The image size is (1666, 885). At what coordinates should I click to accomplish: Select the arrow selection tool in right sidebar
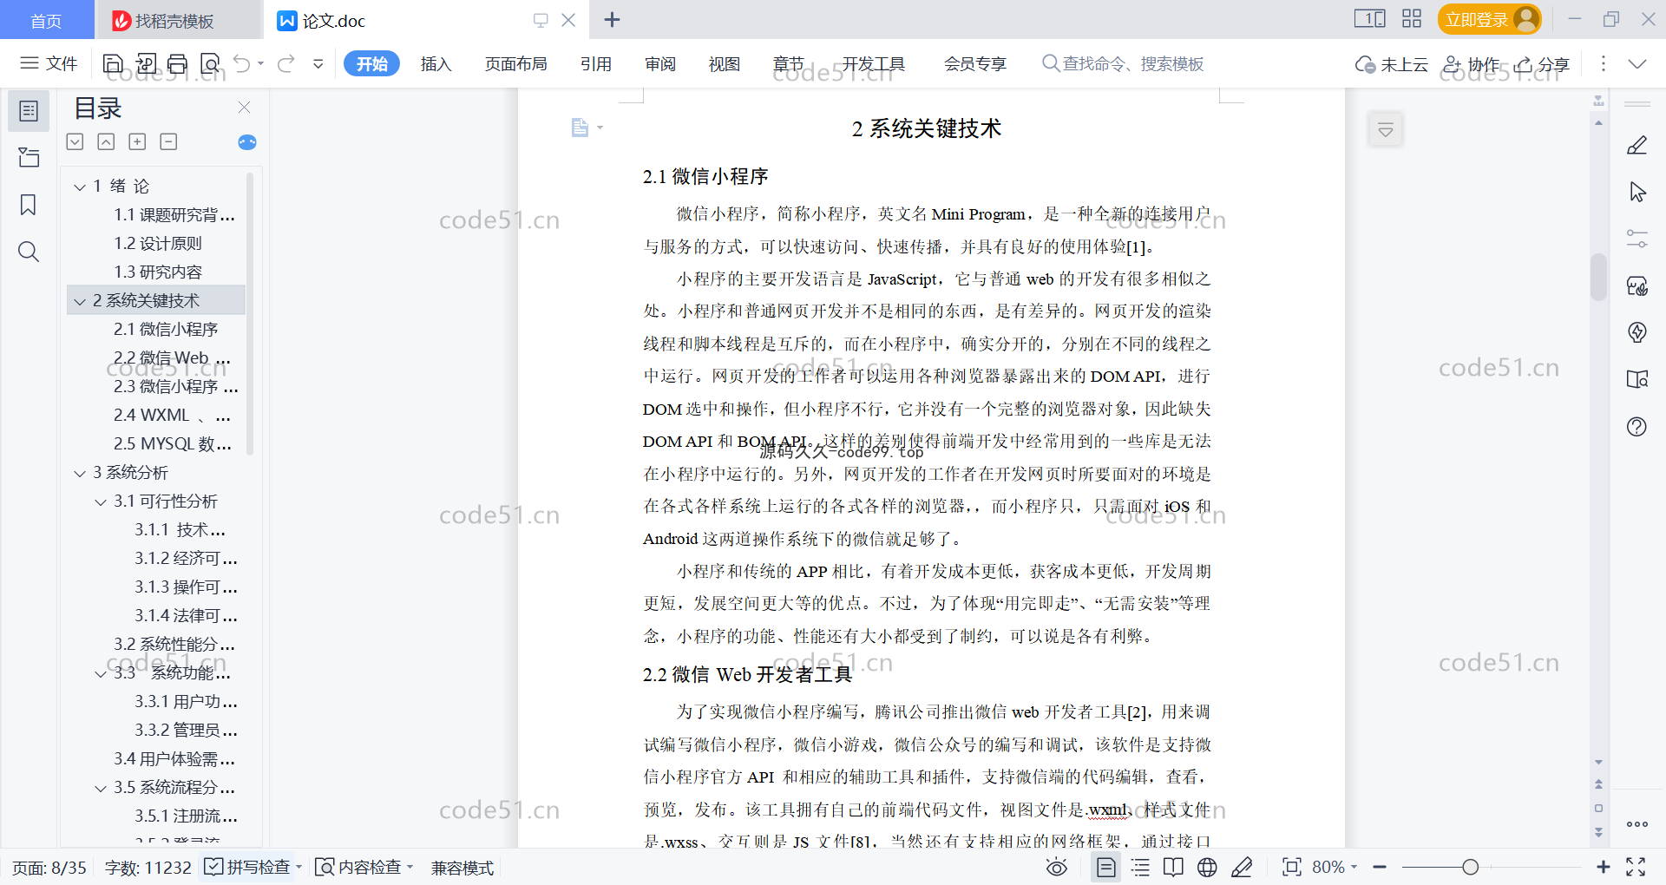tap(1637, 192)
